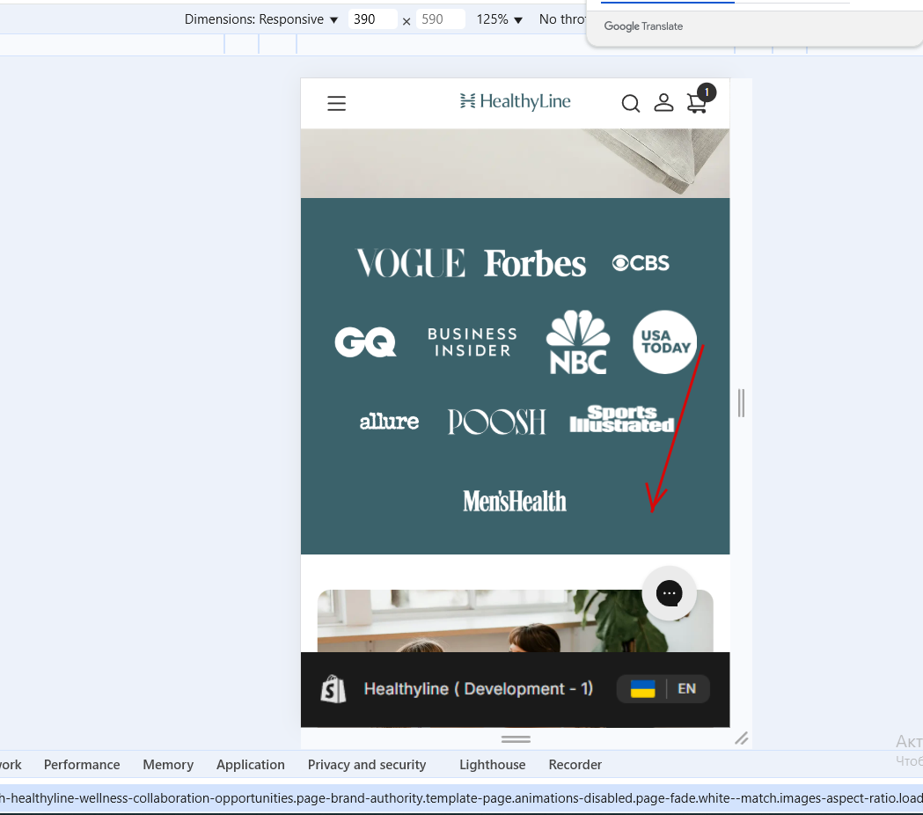Viewport: 923px width, 815px height.
Task: Open the No throttling dropdown
Action: coord(562,19)
